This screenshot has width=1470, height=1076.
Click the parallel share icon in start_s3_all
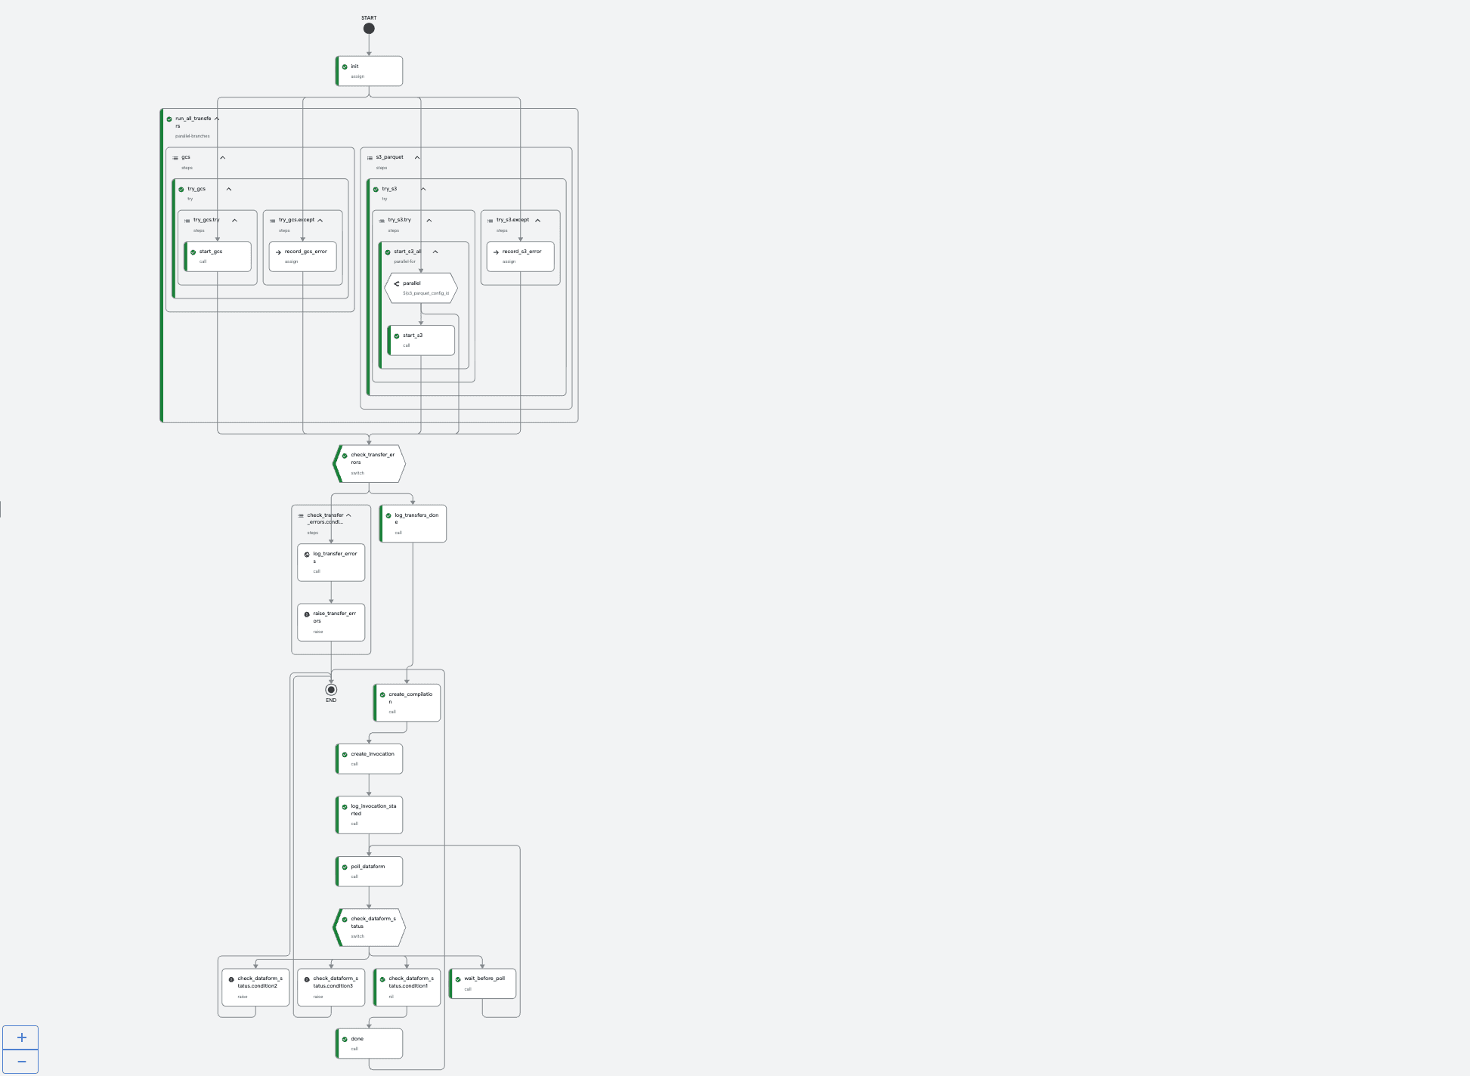pos(397,284)
